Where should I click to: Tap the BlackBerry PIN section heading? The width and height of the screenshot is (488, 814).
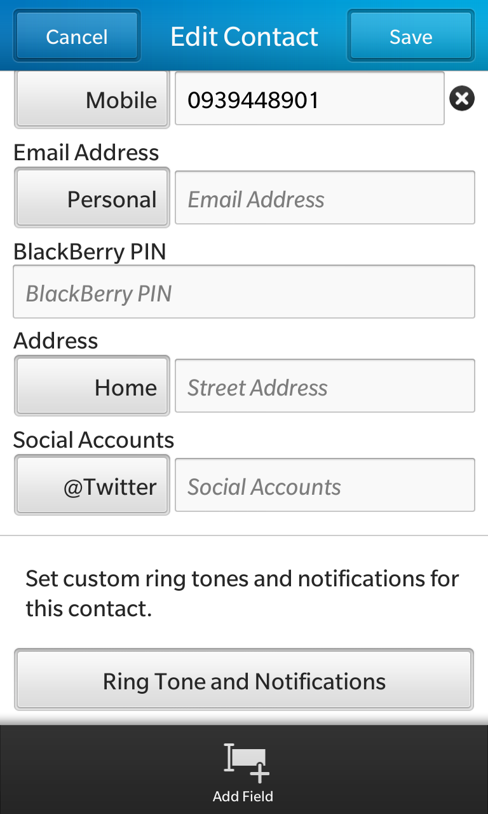pos(90,252)
